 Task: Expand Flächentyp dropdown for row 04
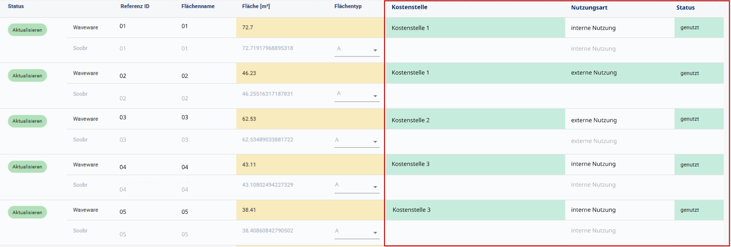(x=357, y=186)
